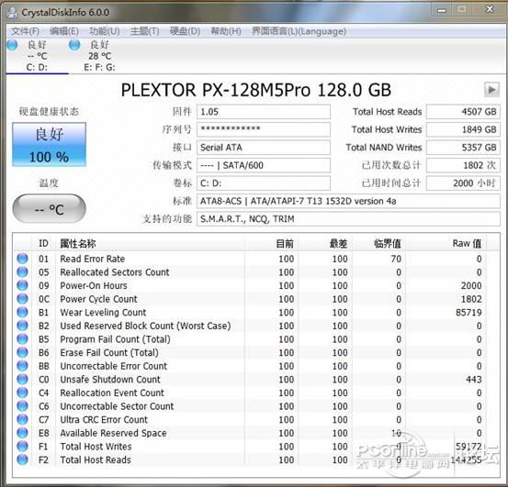This screenshot has height=487, width=508.
Task: Click the 目前 column header
Action: tap(272, 243)
